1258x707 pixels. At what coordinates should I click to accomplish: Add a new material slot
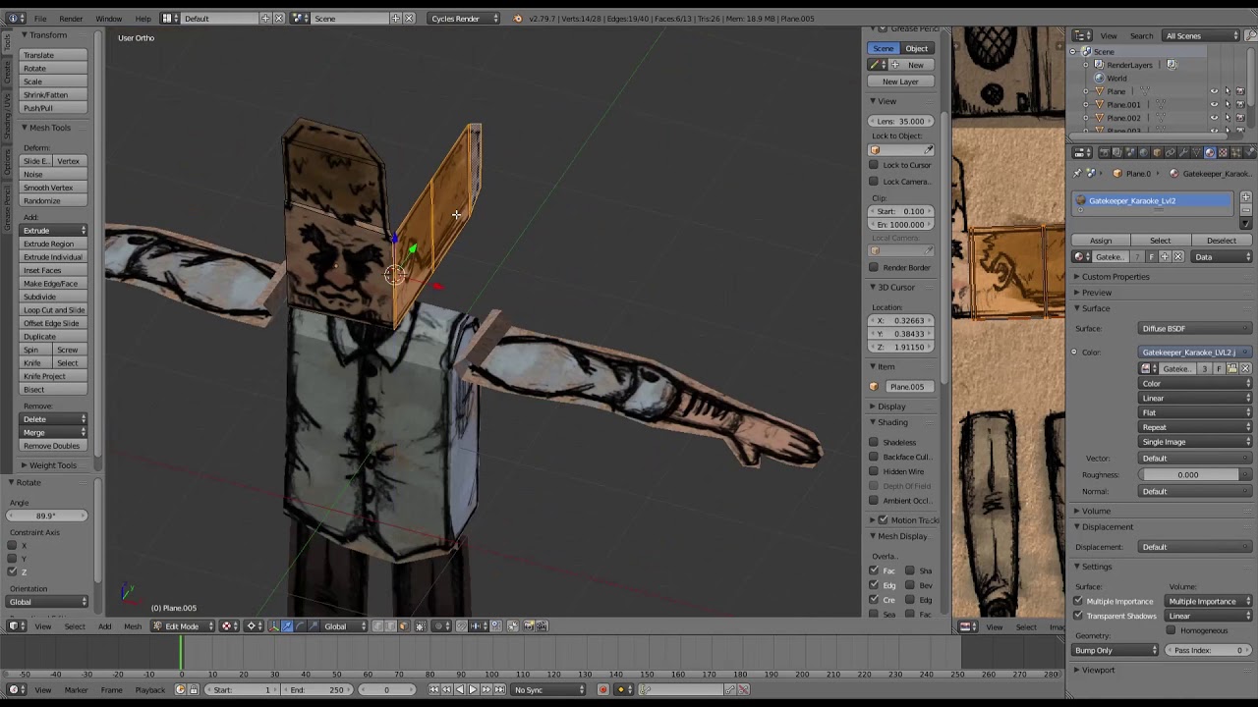tap(1245, 197)
